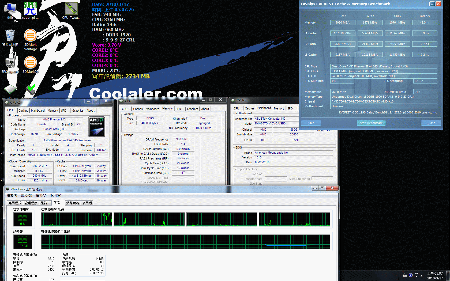Click L3 Cache Copy value 11459 MB/s

[397, 55]
